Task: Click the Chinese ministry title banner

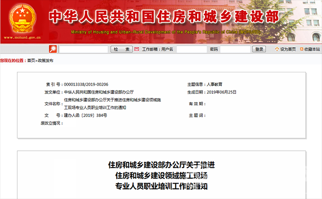Action: (164, 16)
